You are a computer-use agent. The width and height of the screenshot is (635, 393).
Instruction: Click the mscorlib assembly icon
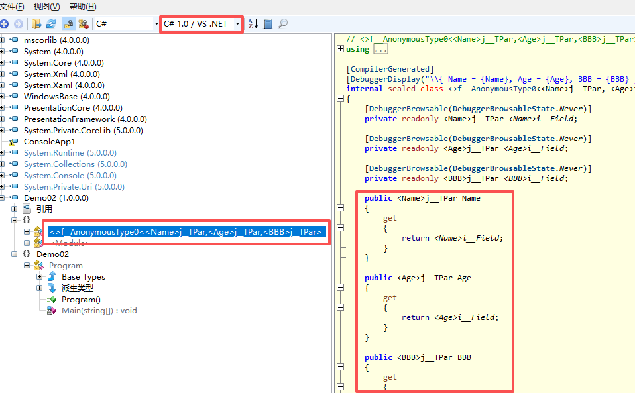(x=14, y=40)
